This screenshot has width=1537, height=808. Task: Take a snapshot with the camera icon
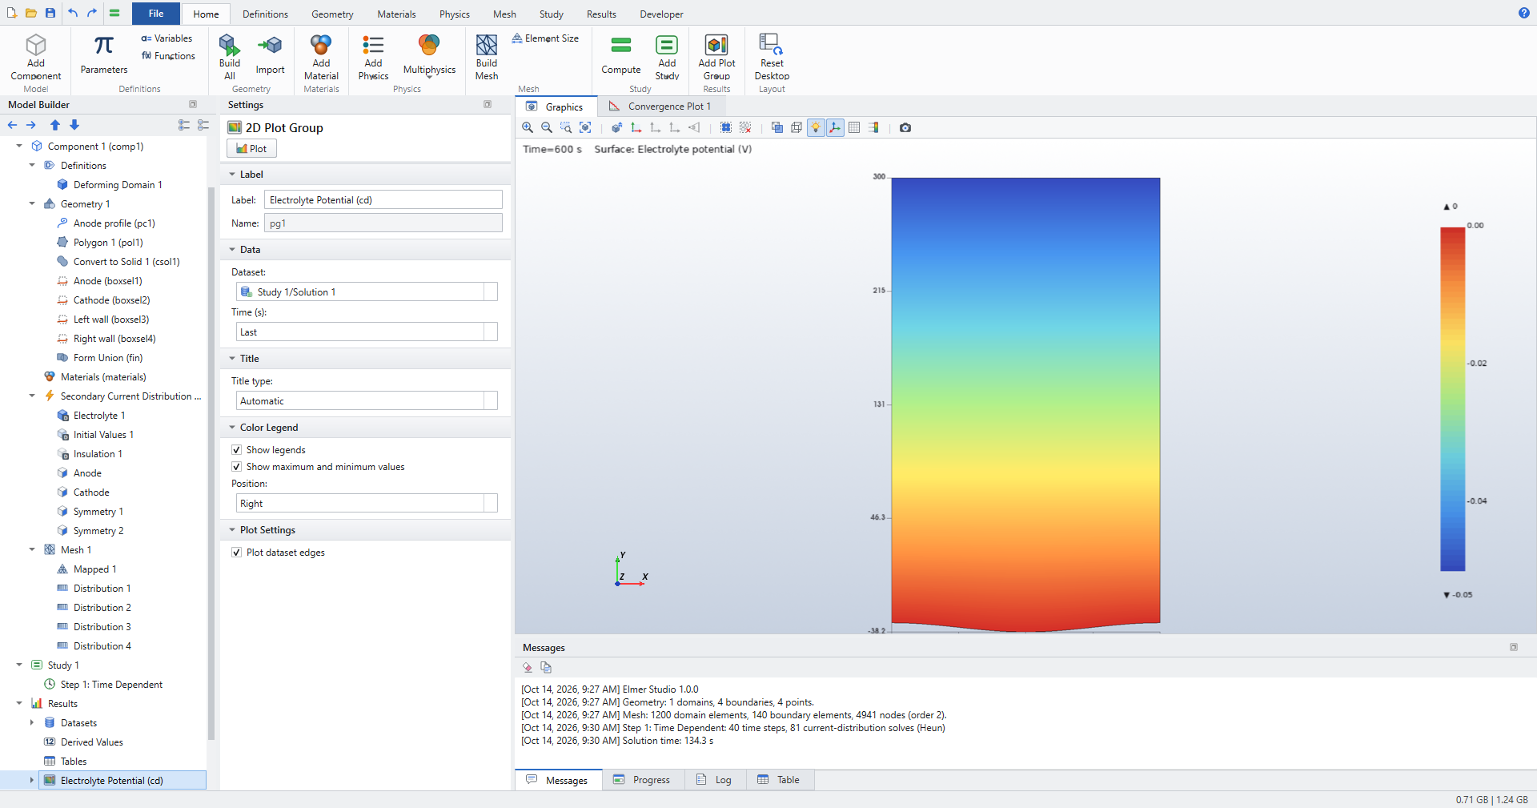(905, 127)
